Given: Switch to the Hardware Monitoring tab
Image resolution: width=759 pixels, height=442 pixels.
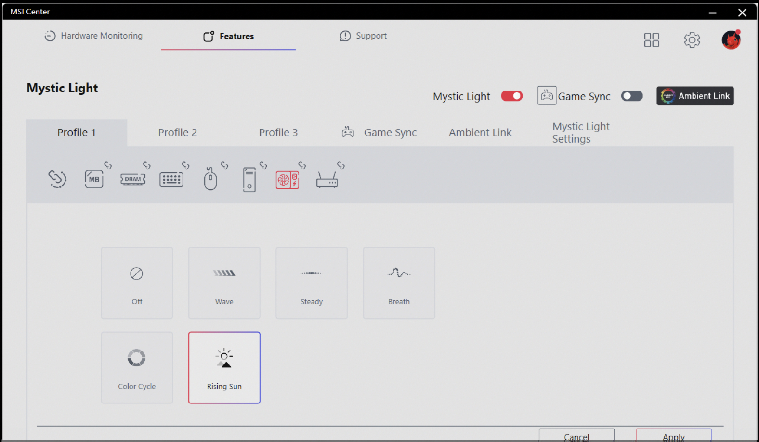Looking at the screenshot, I should [x=93, y=36].
